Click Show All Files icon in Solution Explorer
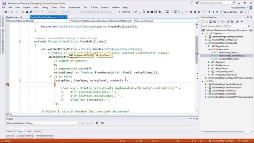The height and width of the screenshot is (143, 254). coord(232,22)
